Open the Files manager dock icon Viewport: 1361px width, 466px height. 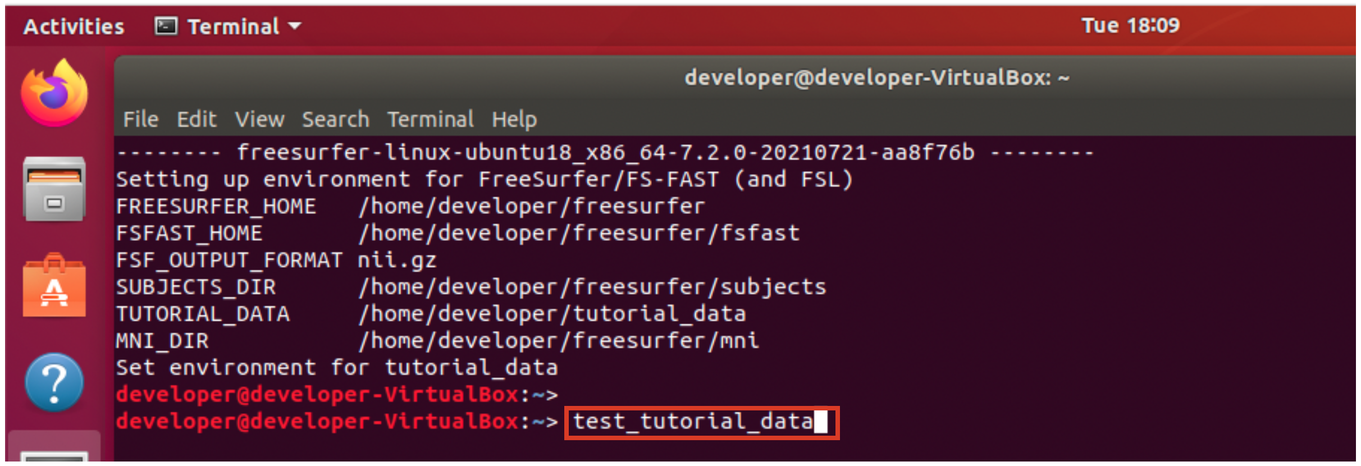click(x=54, y=189)
